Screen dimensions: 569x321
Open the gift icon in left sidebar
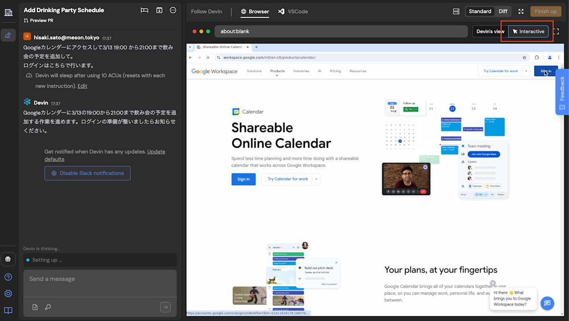coord(8,259)
